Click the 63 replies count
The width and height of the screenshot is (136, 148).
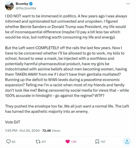click(13, 142)
